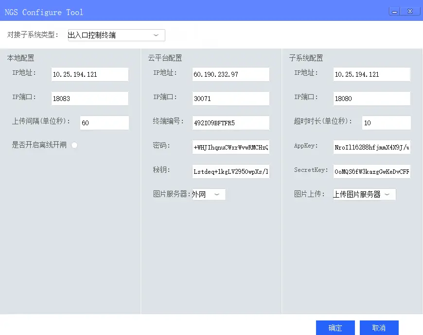Viewport: 423px width, 335px height.
Task: Select the 超时时长 input field
Action: coord(386,123)
